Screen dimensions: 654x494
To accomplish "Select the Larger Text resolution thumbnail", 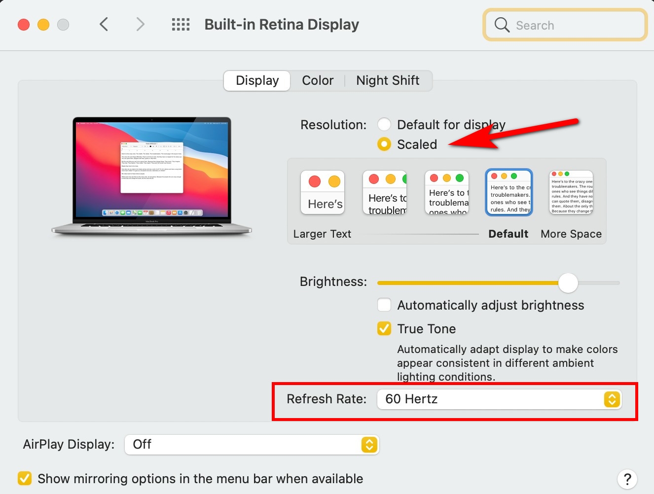I will pyautogui.click(x=322, y=192).
